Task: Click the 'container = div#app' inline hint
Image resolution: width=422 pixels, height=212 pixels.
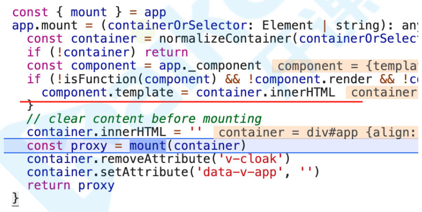Action: point(318,133)
